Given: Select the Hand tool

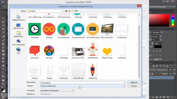Looking at the screenshot, I should tap(3, 80).
